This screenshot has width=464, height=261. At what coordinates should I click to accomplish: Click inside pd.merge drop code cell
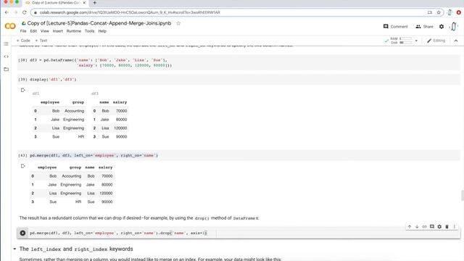click(239, 233)
